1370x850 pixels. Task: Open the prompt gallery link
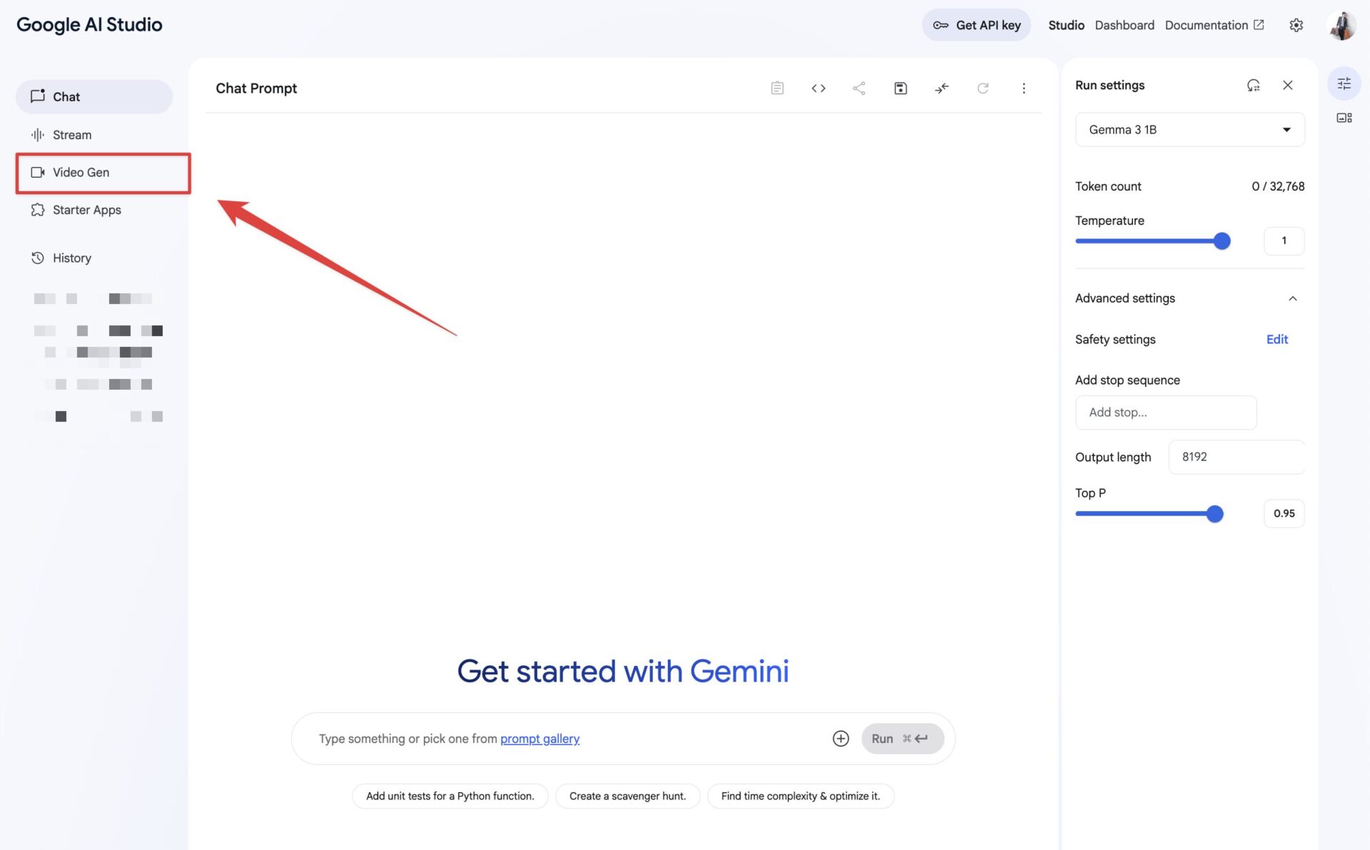click(539, 739)
